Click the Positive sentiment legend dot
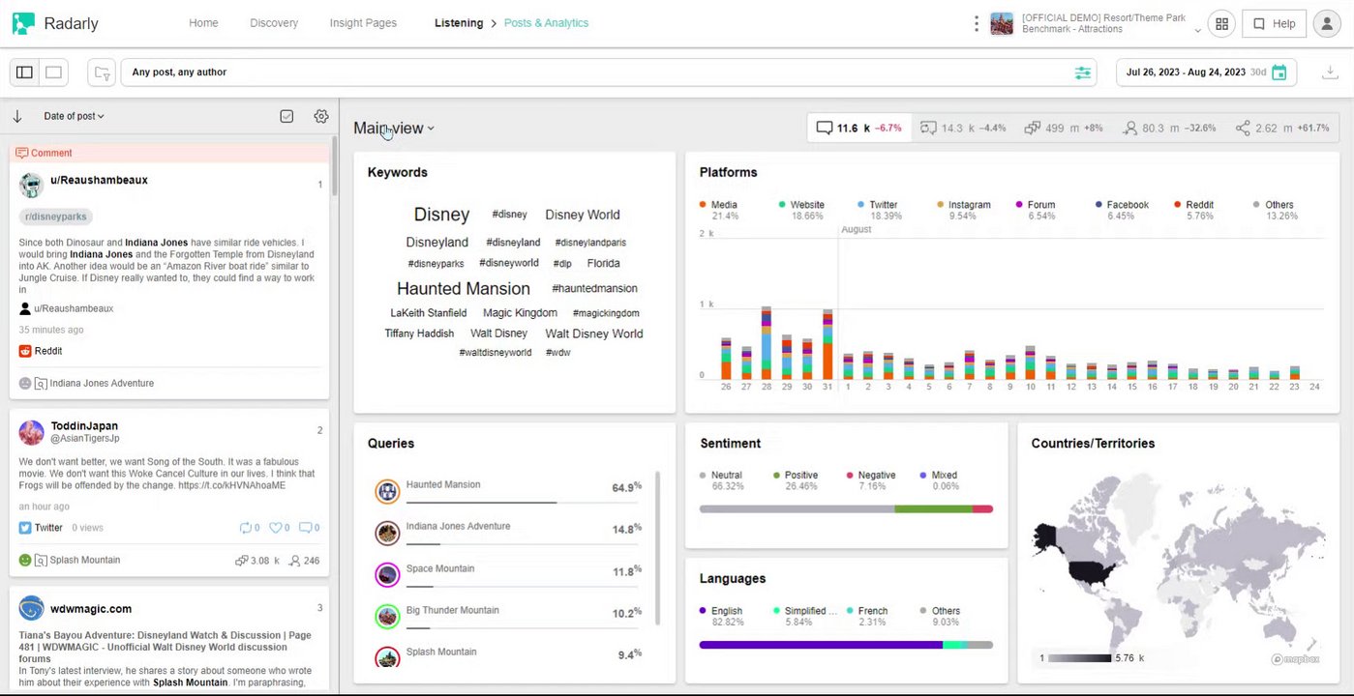Image resolution: width=1354 pixels, height=696 pixels. (x=777, y=476)
